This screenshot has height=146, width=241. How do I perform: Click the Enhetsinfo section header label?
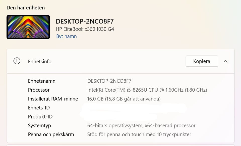coord(40,61)
